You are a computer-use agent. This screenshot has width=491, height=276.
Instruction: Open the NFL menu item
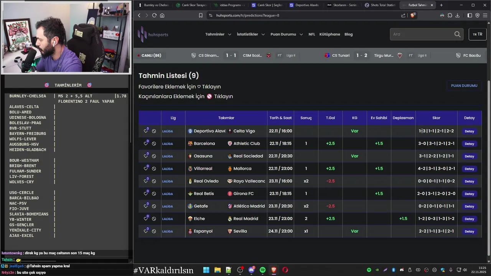(312, 34)
